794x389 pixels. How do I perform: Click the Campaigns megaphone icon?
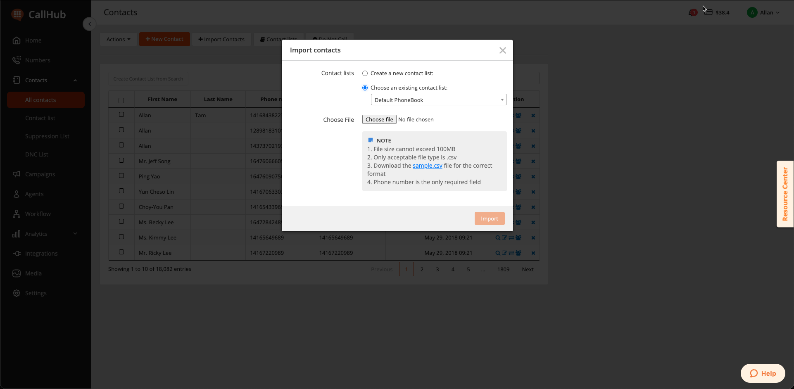(x=17, y=174)
